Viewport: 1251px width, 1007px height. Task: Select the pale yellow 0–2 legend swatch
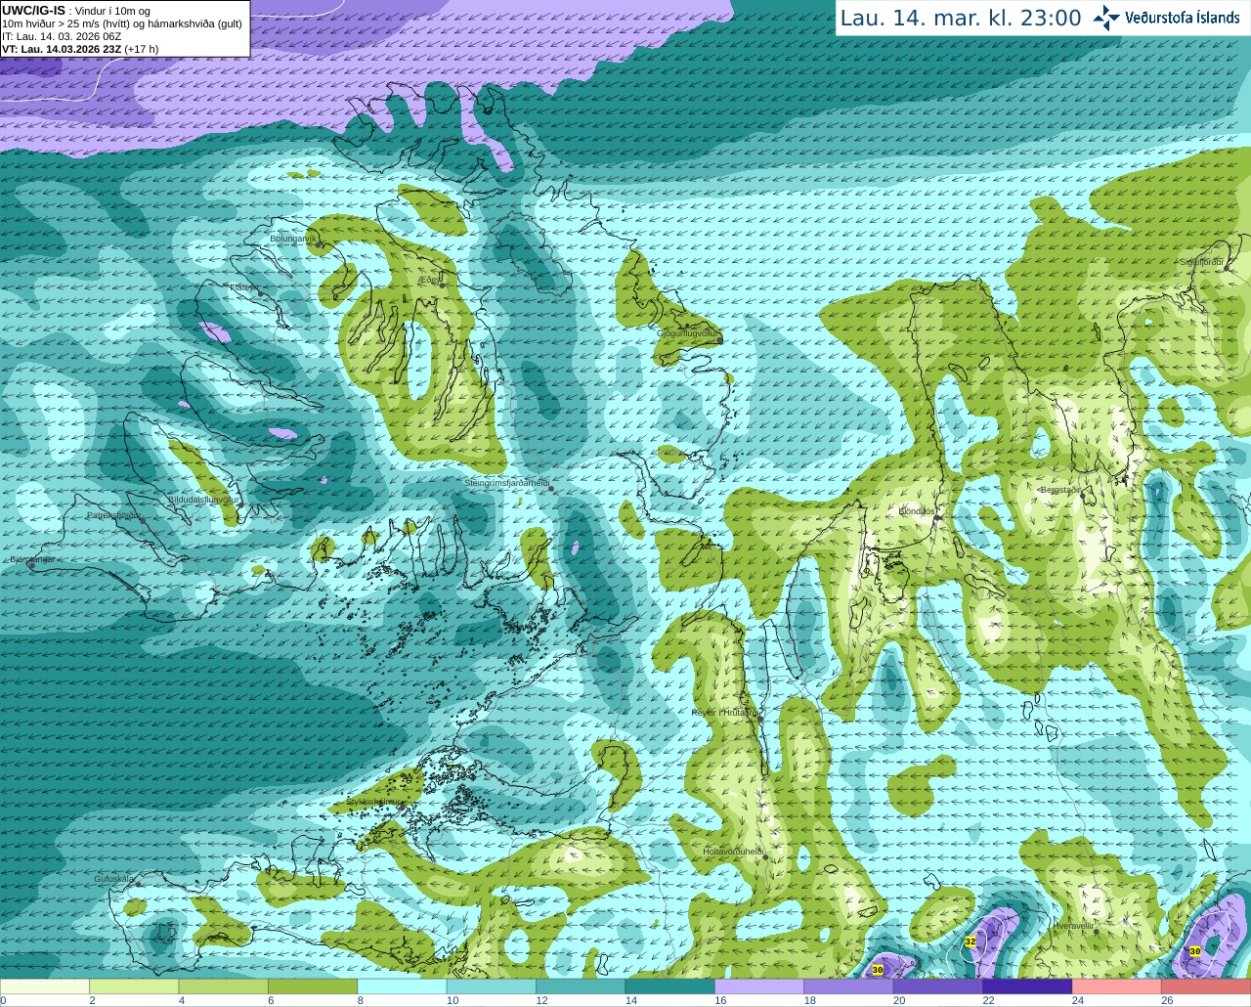pos(45,986)
